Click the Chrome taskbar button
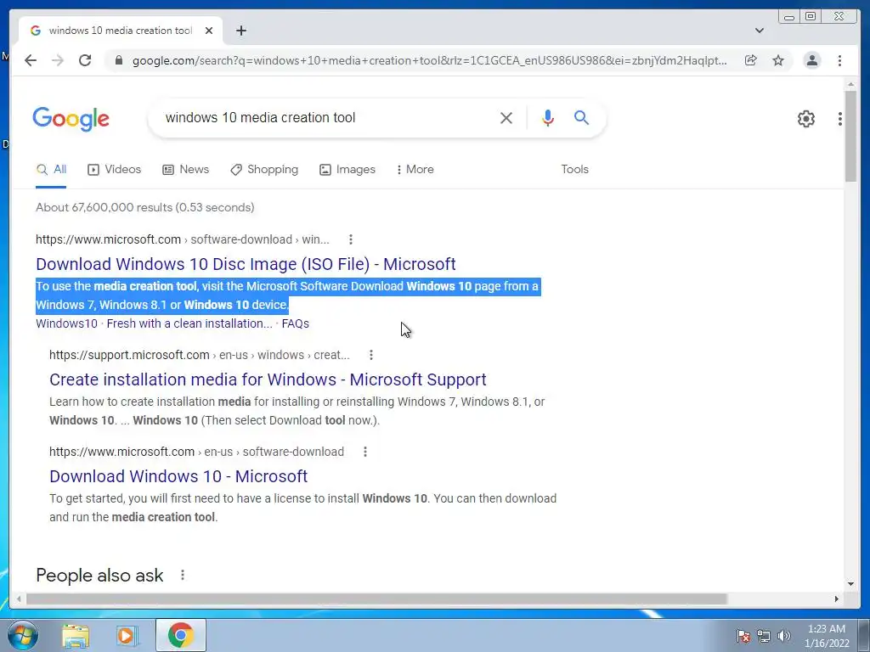 [181, 635]
